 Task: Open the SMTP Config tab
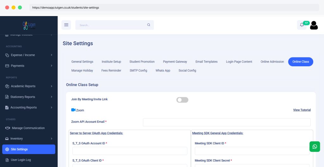click(x=138, y=70)
